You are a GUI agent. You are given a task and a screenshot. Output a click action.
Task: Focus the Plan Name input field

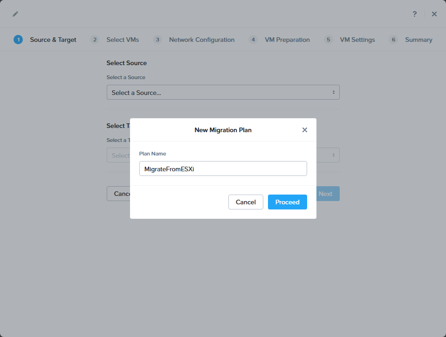[x=223, y=168]
